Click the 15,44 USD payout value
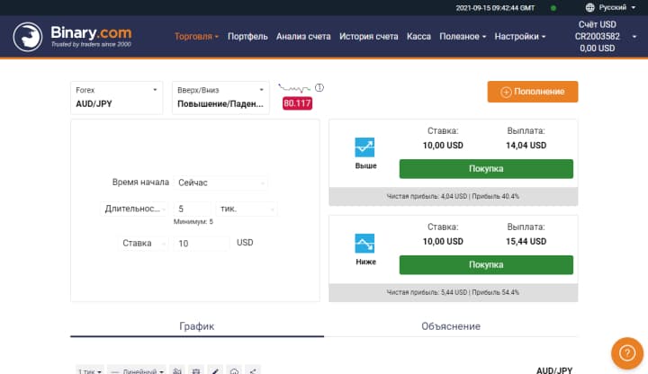The height and width of the screenshot is (374, 648). click(526, 242)
